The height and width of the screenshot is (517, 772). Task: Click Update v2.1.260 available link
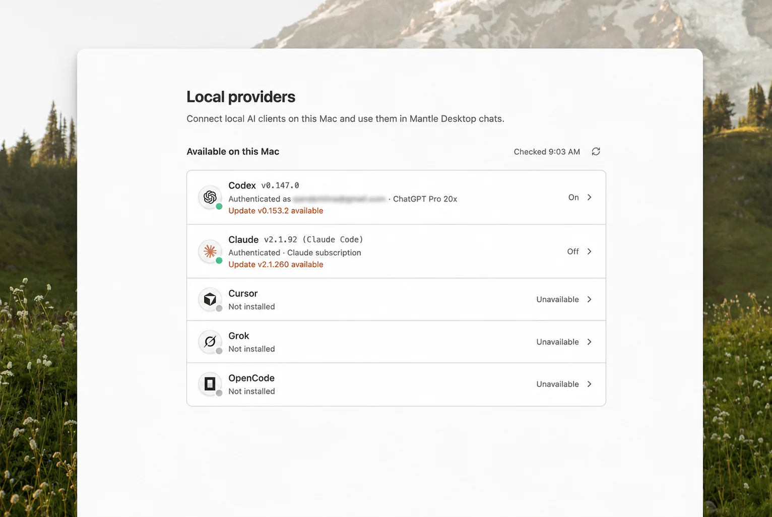click(x=276, y=265)
